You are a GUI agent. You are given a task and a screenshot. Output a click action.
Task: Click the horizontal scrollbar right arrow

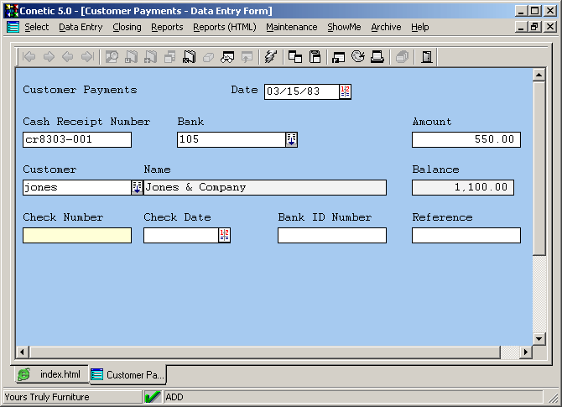click(x=526, y=351)
